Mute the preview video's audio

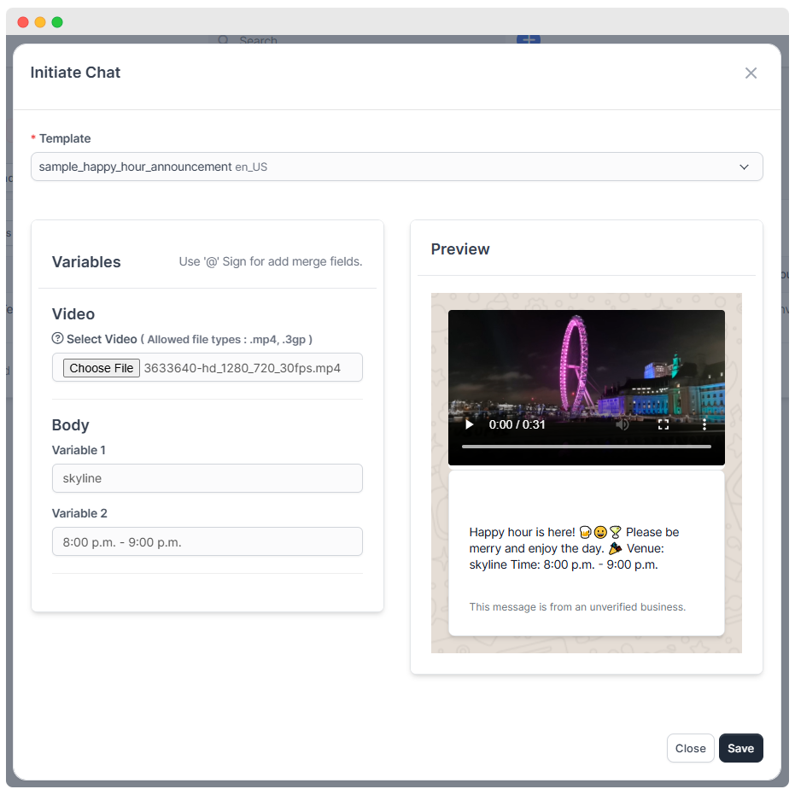point(623,424)
